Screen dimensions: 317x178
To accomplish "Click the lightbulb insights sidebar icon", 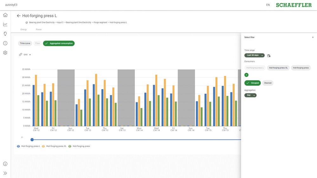I will 5,34.
